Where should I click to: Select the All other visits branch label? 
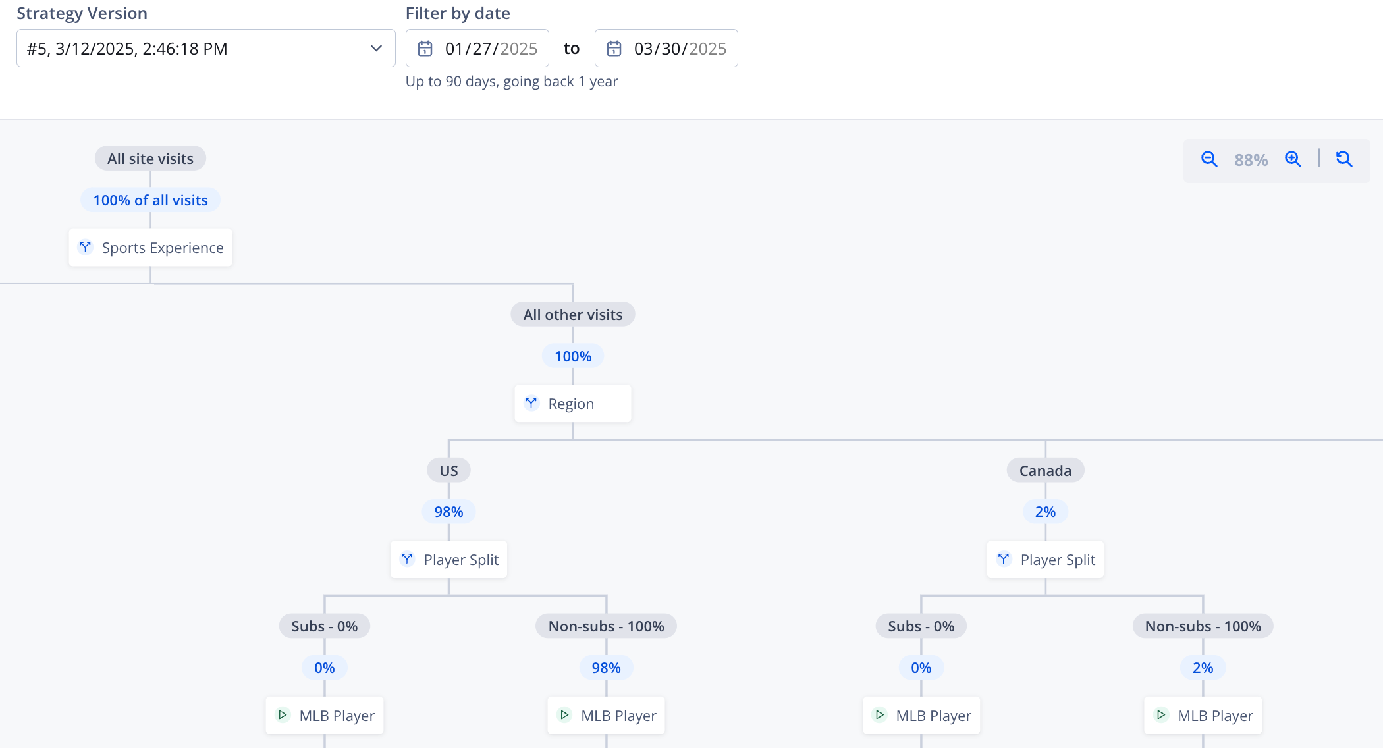pyautogui.click(x=572, y=315)
